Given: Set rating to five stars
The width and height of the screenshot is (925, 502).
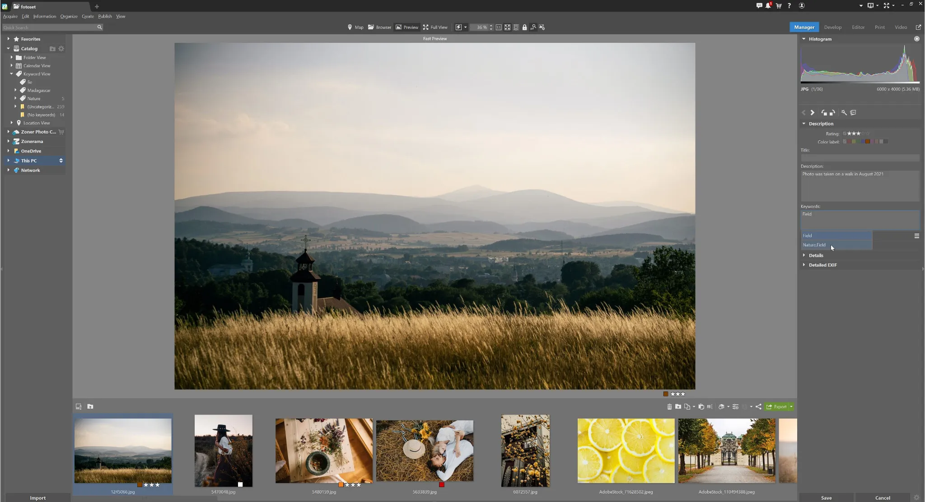Looking at the screenshot, I should click(868, 134).
